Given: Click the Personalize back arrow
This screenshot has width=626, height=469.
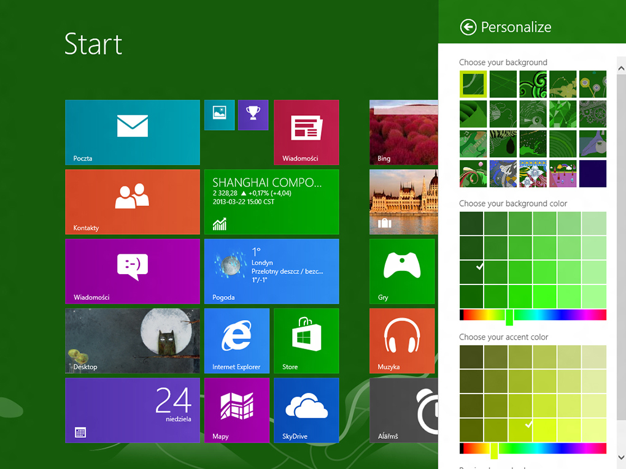Looking at the screenshot, I should (468, 27).
